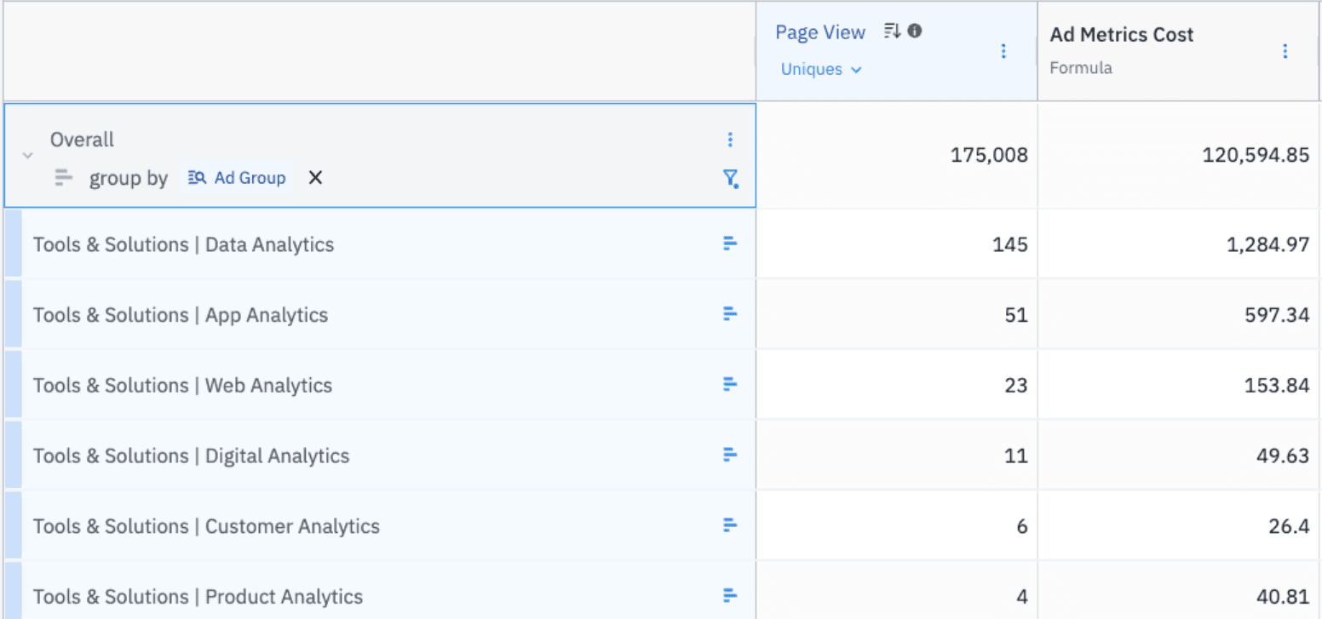Open Page View column three-dot menu
1322x619 pixels.
pos(1003,51)
